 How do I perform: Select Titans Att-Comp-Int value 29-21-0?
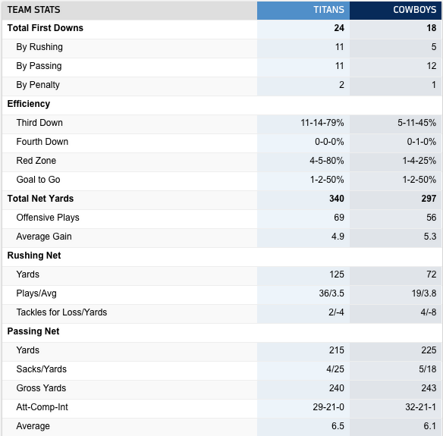pyautogui.click(x=328, y=407)
